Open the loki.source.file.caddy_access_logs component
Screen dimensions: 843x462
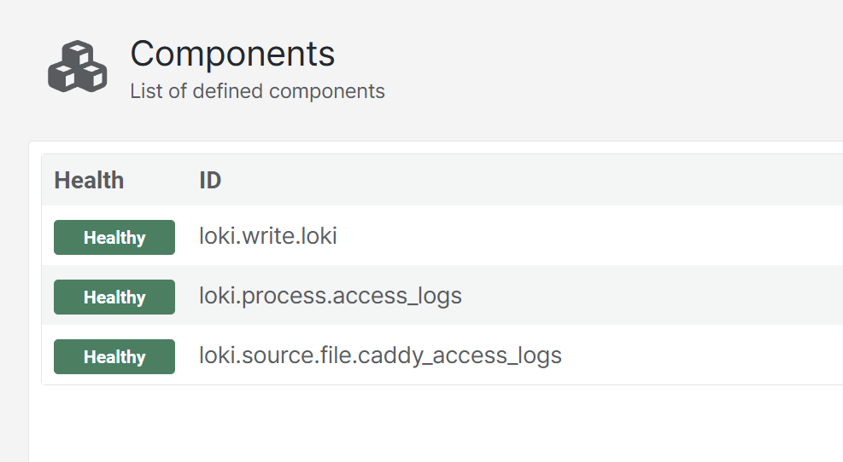tap(380, 355)
